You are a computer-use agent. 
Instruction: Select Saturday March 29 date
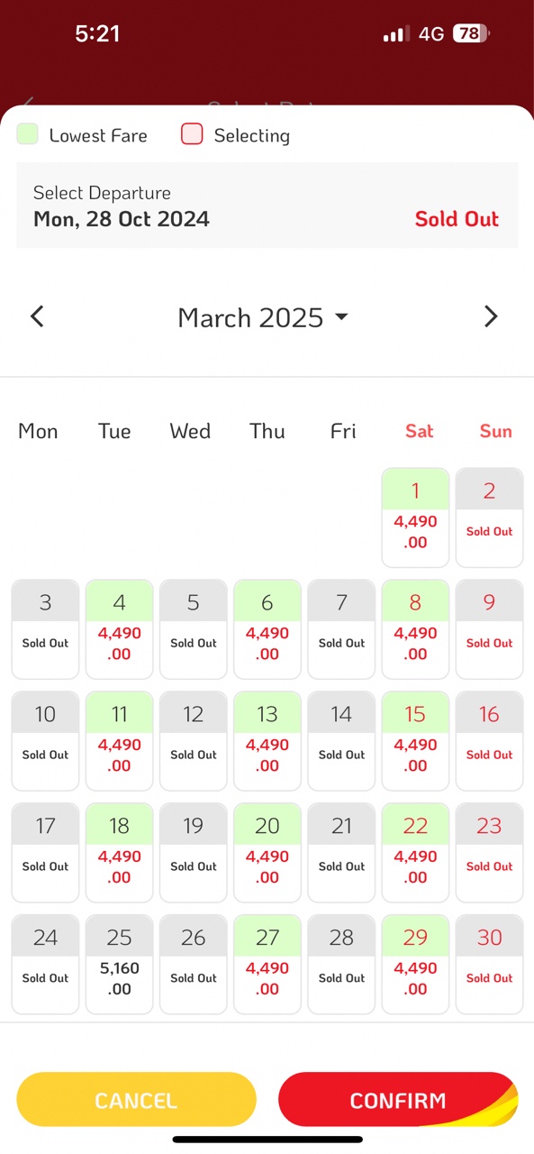(415, 965)
